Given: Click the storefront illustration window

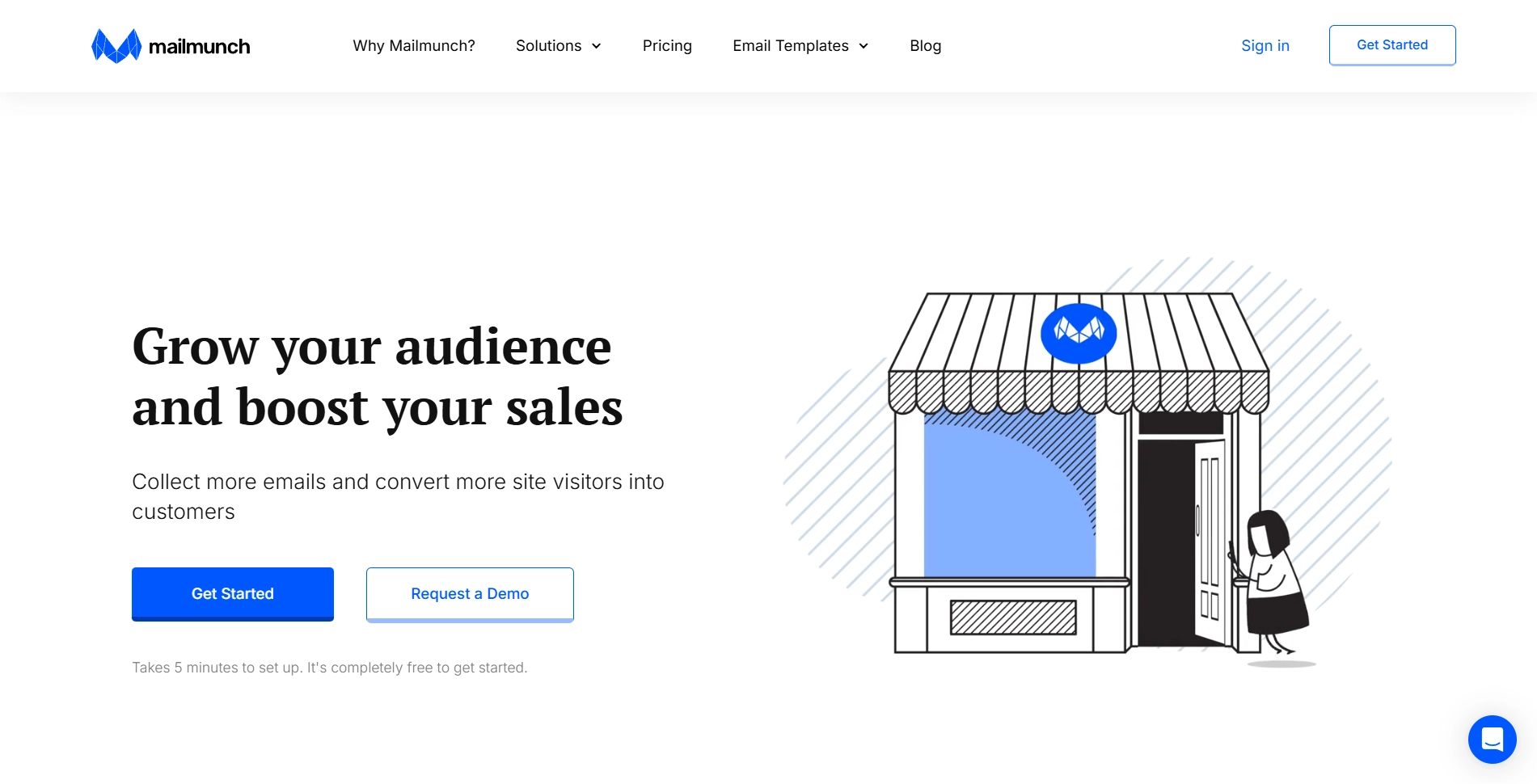Looking at the screenshot, I should [x=1010, y=493].
